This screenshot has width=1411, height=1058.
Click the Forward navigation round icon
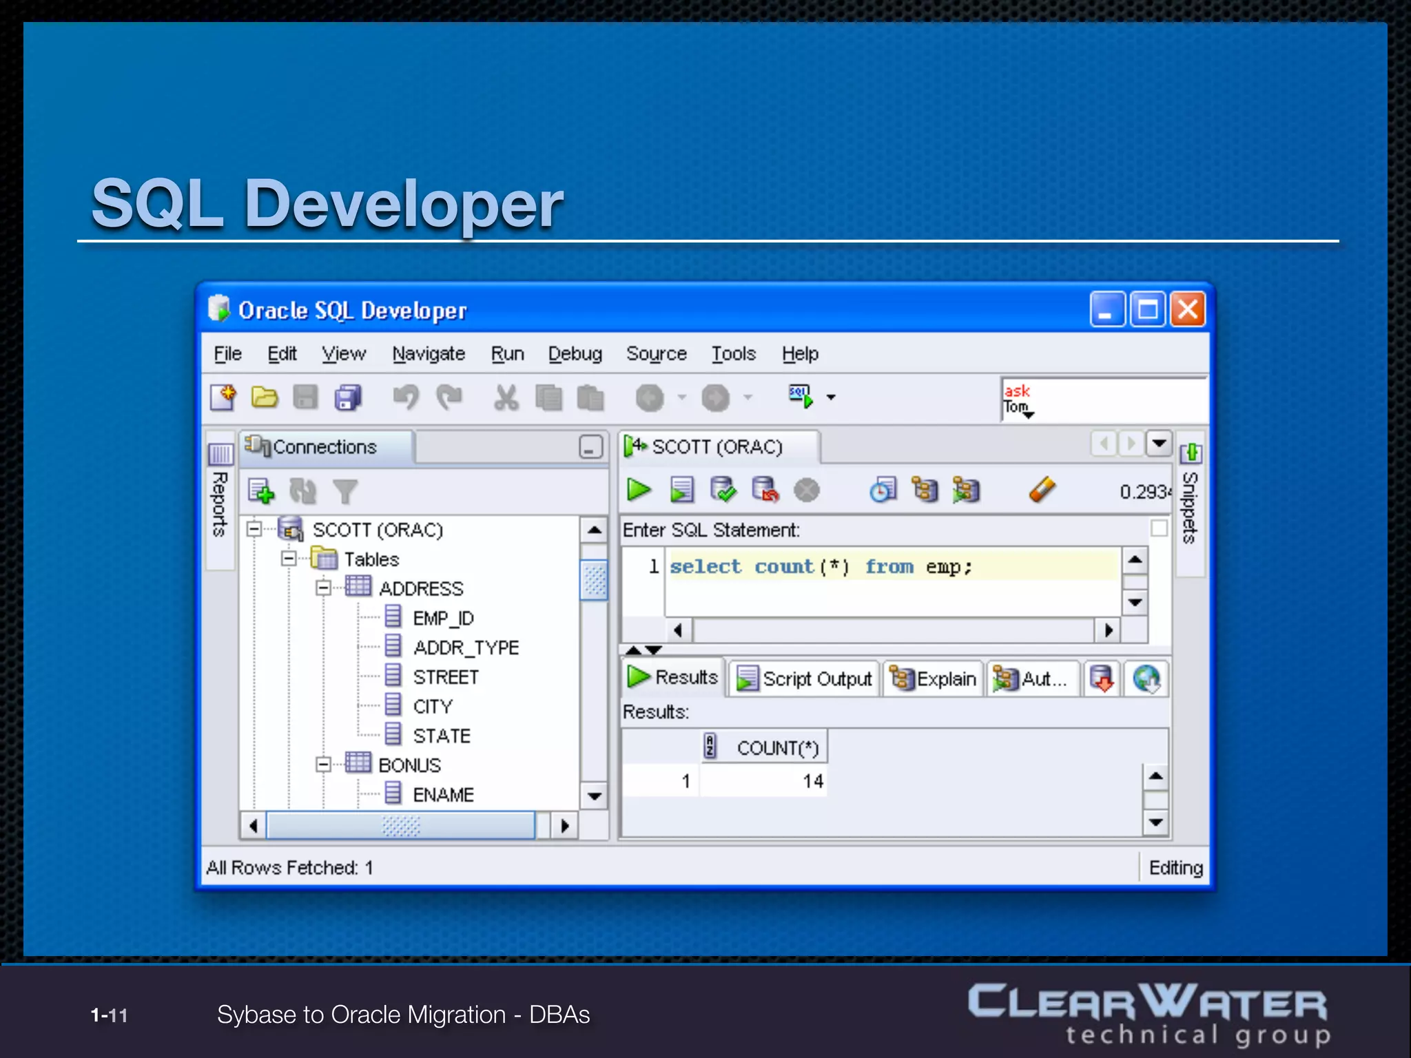click(715, 397)
